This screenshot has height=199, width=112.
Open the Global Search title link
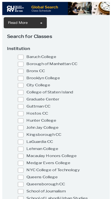(x=45, y=7)
